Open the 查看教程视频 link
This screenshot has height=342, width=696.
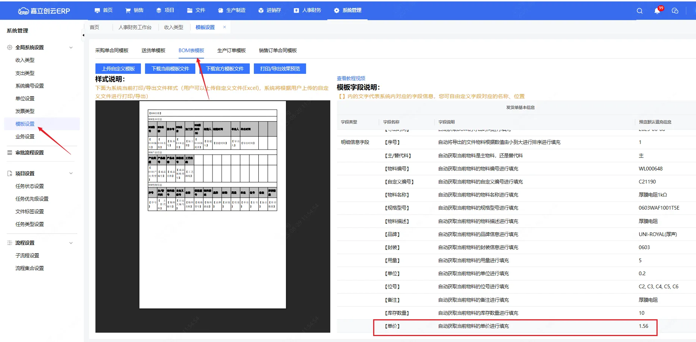pos(351,78)
